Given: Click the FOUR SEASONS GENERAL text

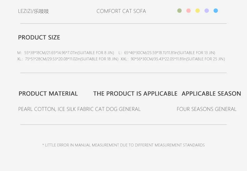Looking at the screenshot, I should click(206, 109).
